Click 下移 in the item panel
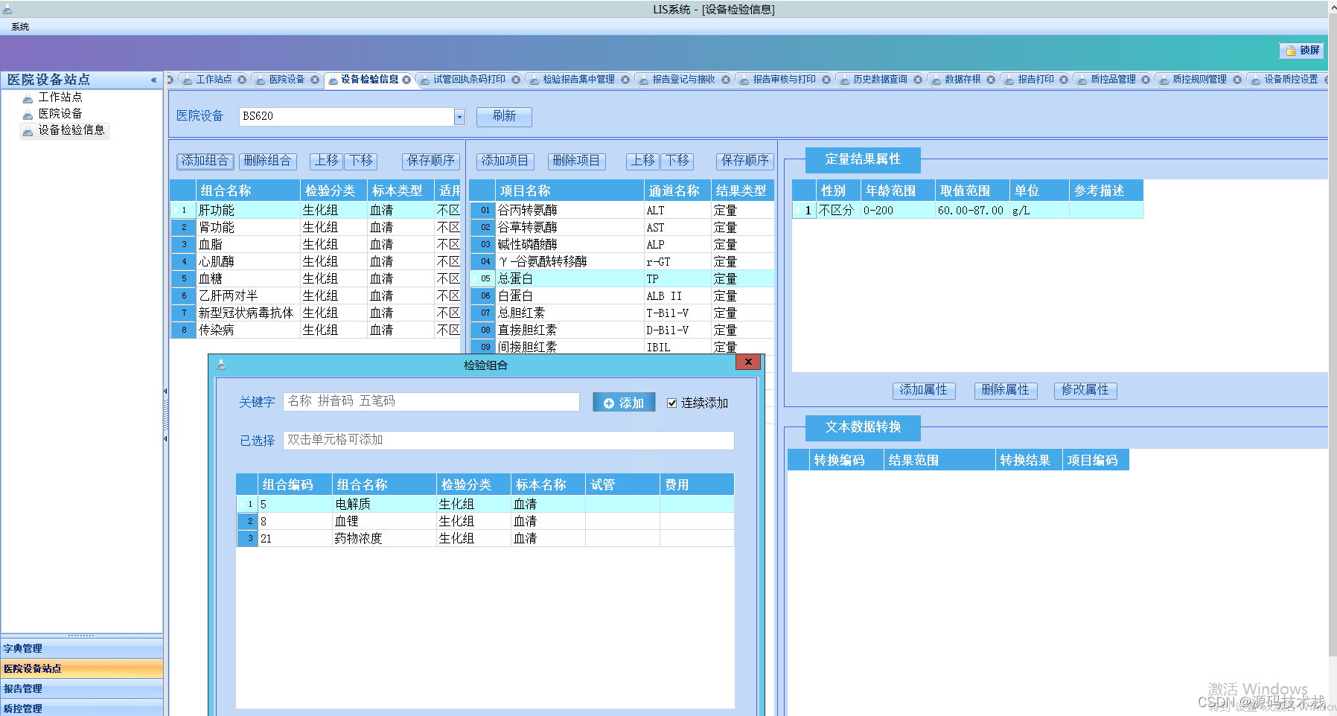 [677, 161]
